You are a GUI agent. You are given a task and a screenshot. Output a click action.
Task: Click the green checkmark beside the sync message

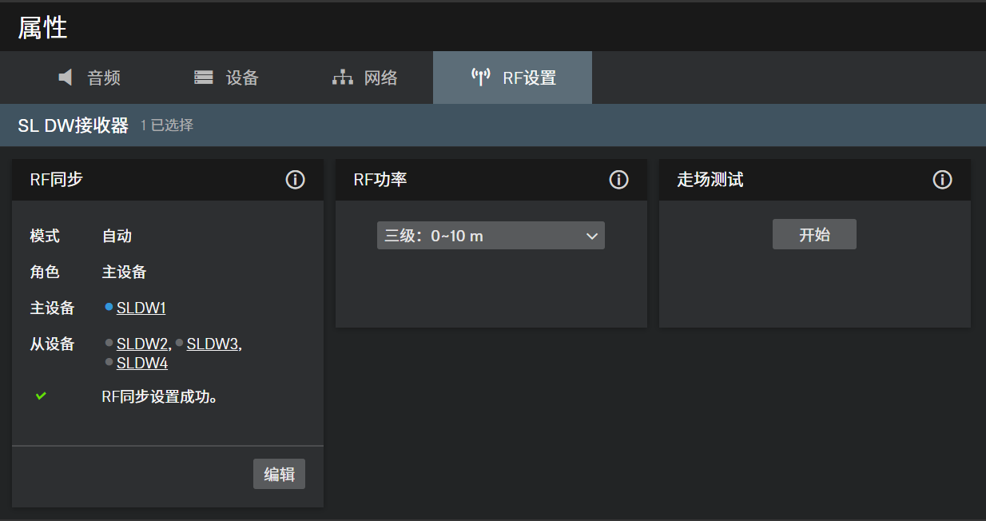point(41,396)
